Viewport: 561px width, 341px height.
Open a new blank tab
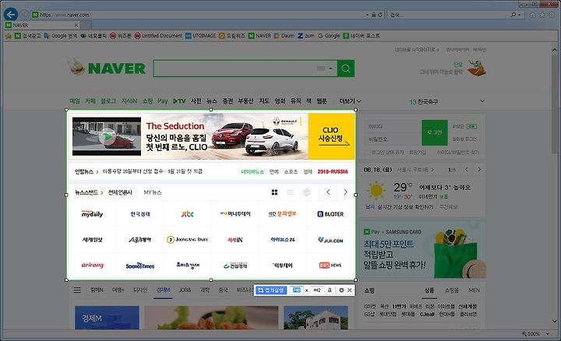pos(86,25)
